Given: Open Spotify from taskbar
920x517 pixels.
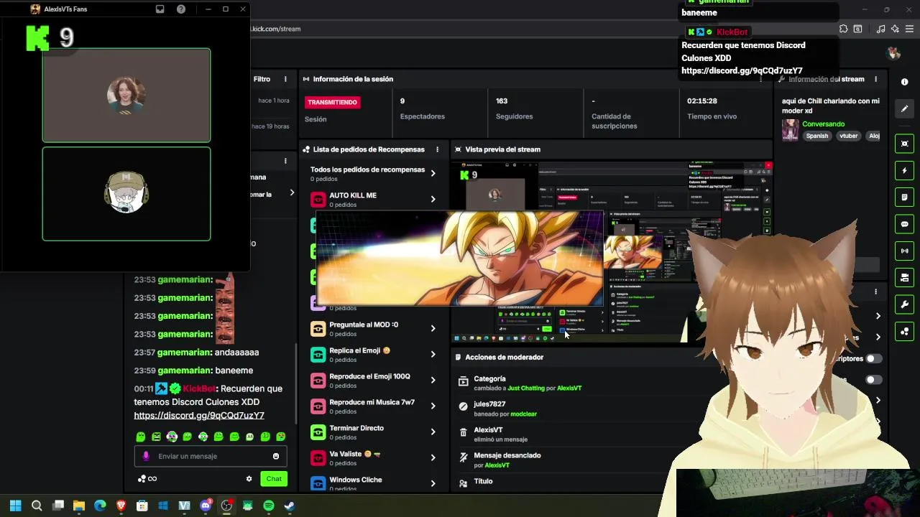Looking at the screenshot, I should pyautogui.click(x=269, y=506).
